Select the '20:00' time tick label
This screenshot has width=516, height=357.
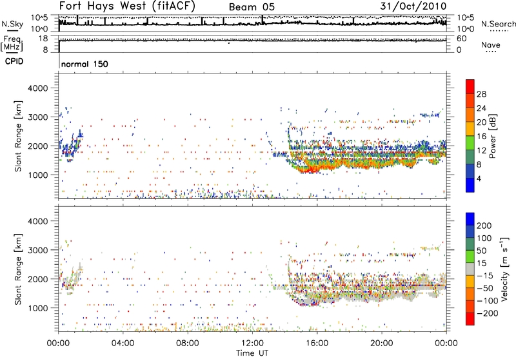click(381, 343)
